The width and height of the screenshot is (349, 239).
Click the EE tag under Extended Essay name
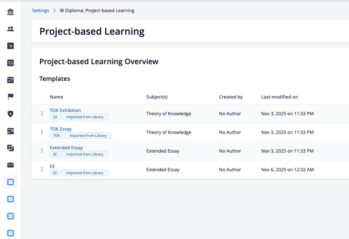pyautogui.click(x=55, y=154)
